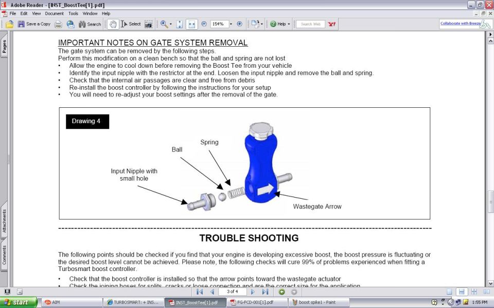Switch to Continuous Facing layout
Screen dimensions: 494x308
click(474, 292)
